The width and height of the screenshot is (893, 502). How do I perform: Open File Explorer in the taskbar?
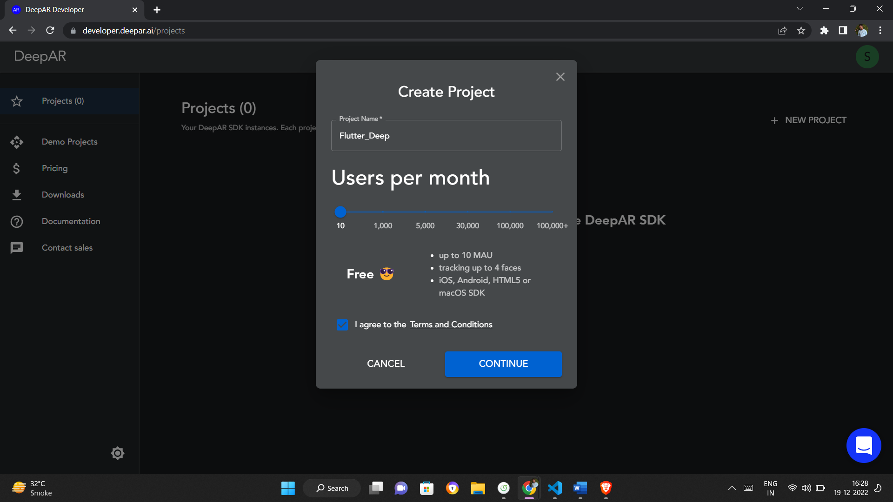coord(478,488)
